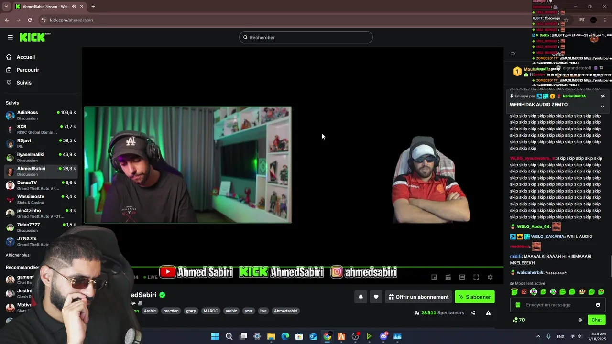Show hidden system tray icons

[x=538, y=336]
